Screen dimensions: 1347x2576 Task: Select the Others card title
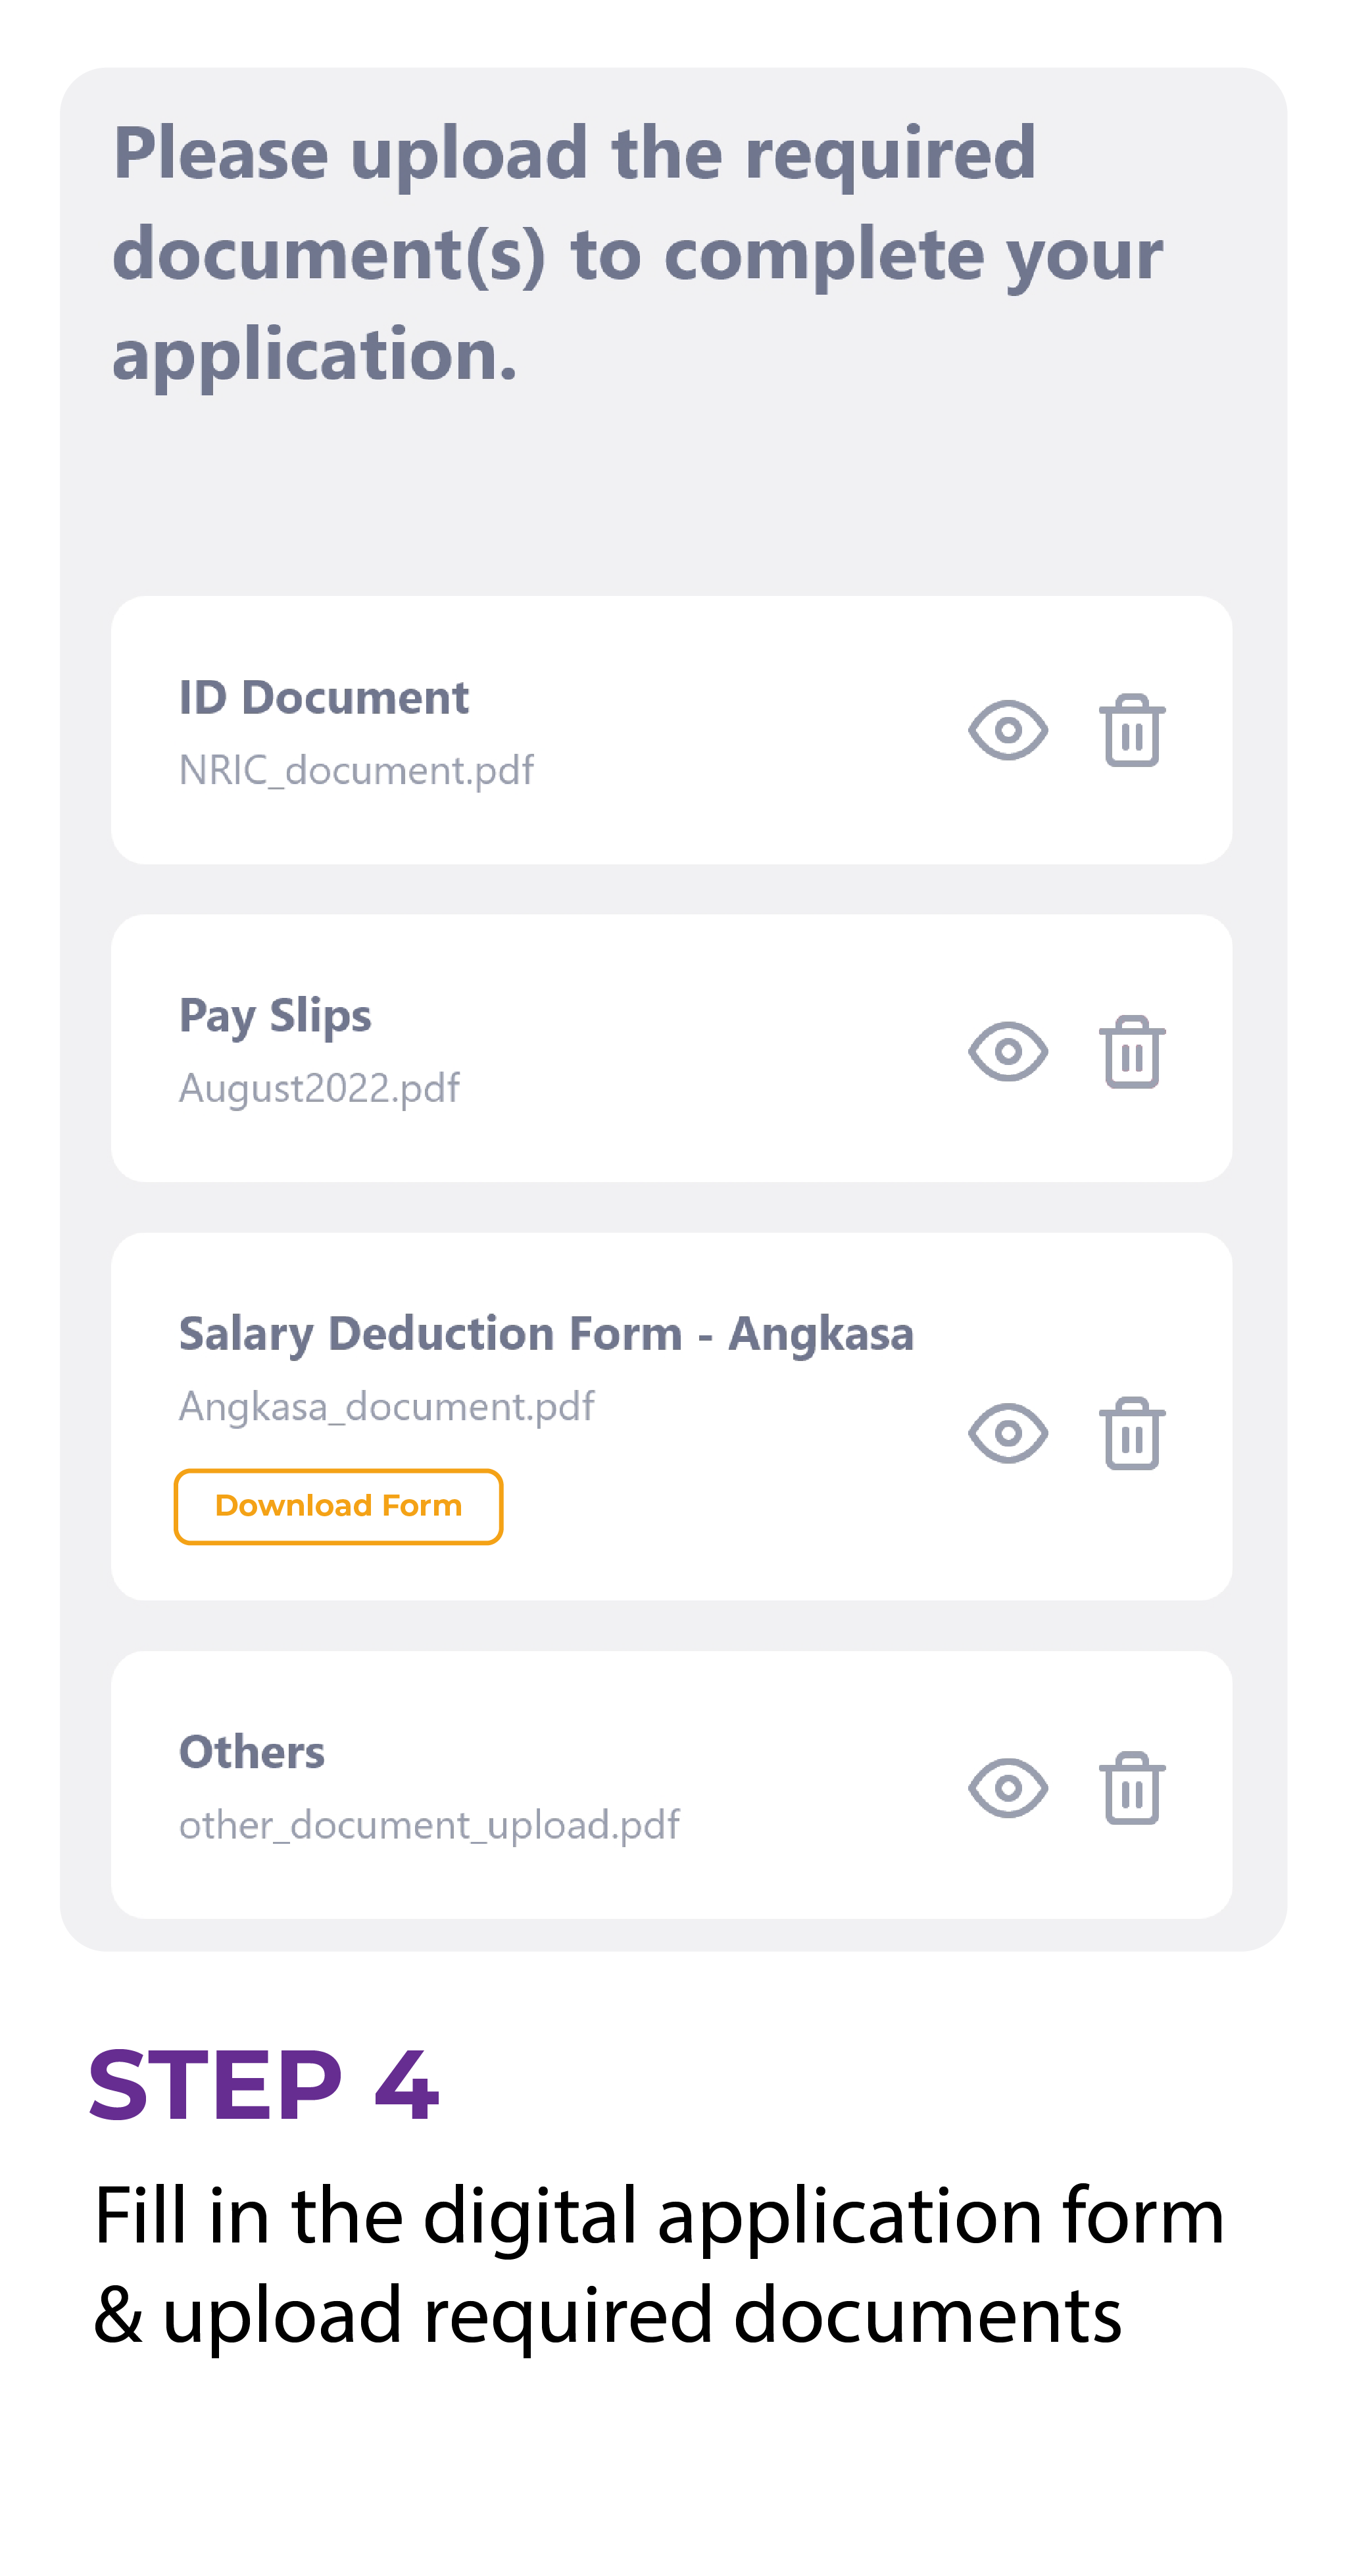click(x=251, y=1752)
